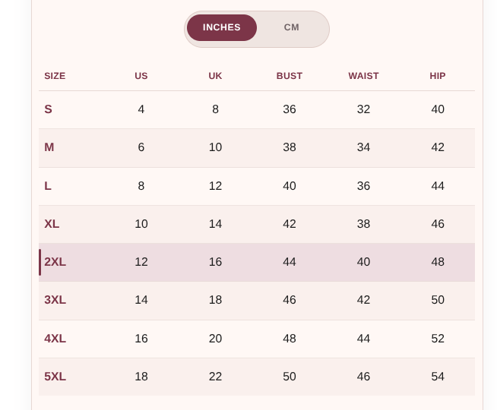The image size is (497, 410).
Task: Select the highlighted 2XL size row
Action: coord(257,262)
